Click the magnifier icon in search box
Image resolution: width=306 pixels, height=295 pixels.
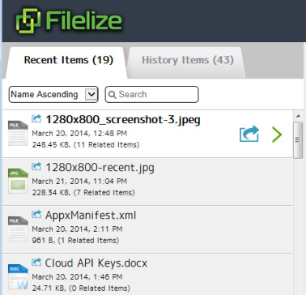(112, 95)
